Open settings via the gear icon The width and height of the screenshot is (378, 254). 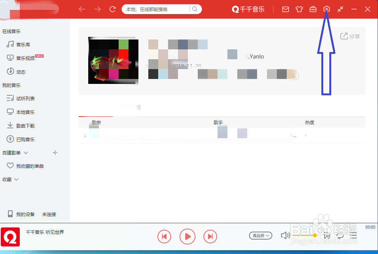point(326,9)
